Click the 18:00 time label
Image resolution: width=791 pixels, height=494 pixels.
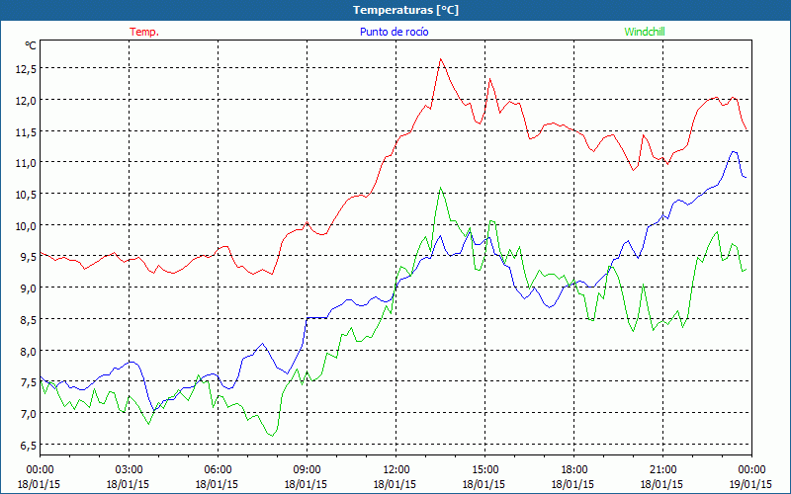(573, 470)
